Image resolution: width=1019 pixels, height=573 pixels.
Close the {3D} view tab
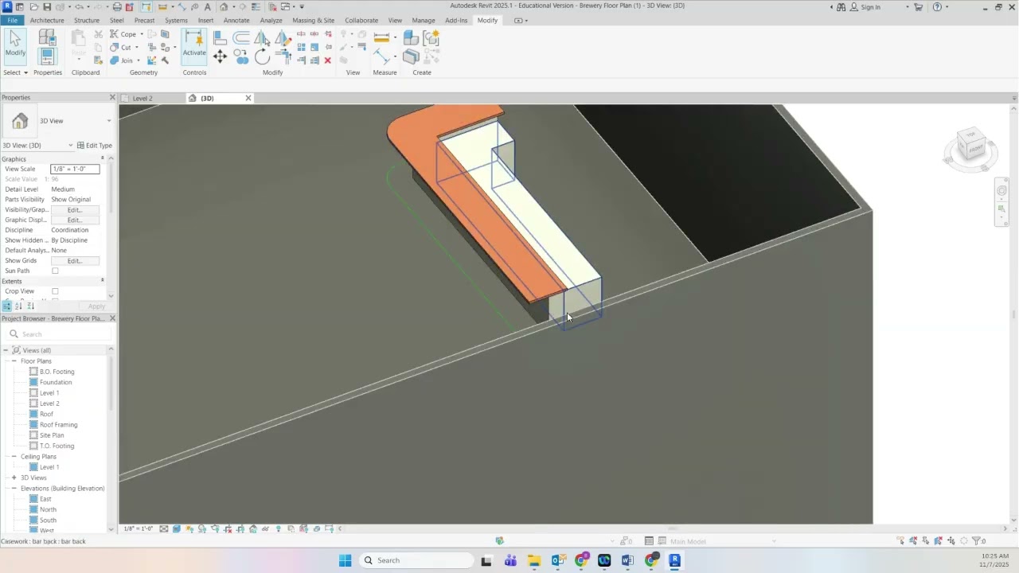(x=248, y=99)
